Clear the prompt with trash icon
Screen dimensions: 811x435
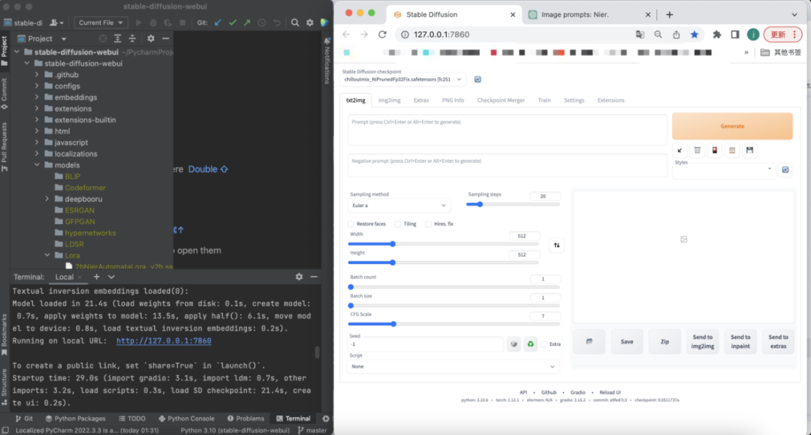tap(697, 150)
